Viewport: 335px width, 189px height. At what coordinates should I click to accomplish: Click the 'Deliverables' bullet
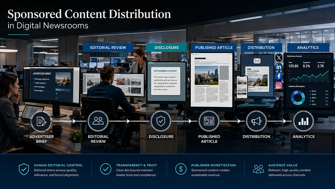pos(38,90)
